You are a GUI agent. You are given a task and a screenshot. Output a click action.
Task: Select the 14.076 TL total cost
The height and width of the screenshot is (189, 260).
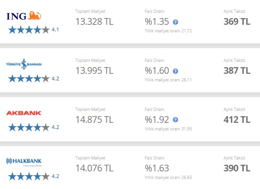(94, 168)
